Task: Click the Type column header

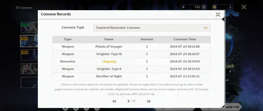Action: coord(68,39)
